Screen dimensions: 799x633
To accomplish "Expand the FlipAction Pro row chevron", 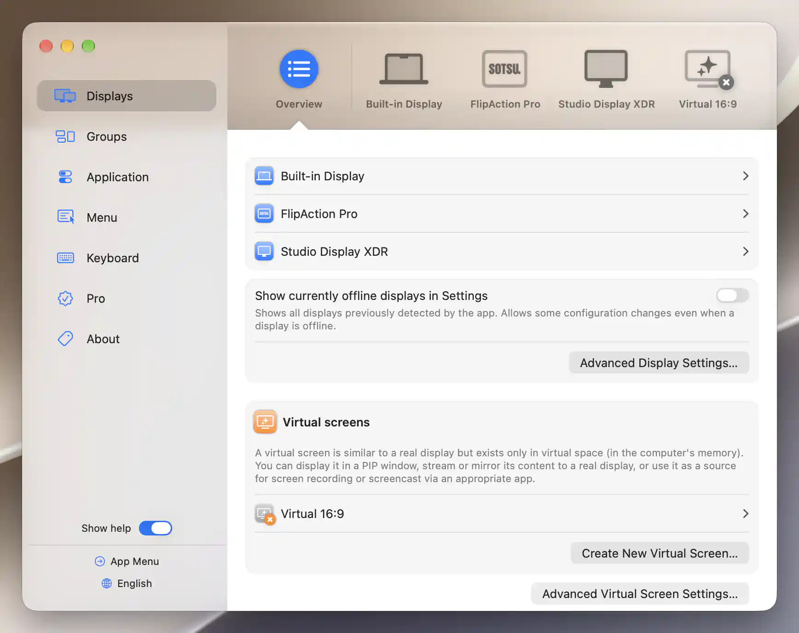I will (746, 214).
